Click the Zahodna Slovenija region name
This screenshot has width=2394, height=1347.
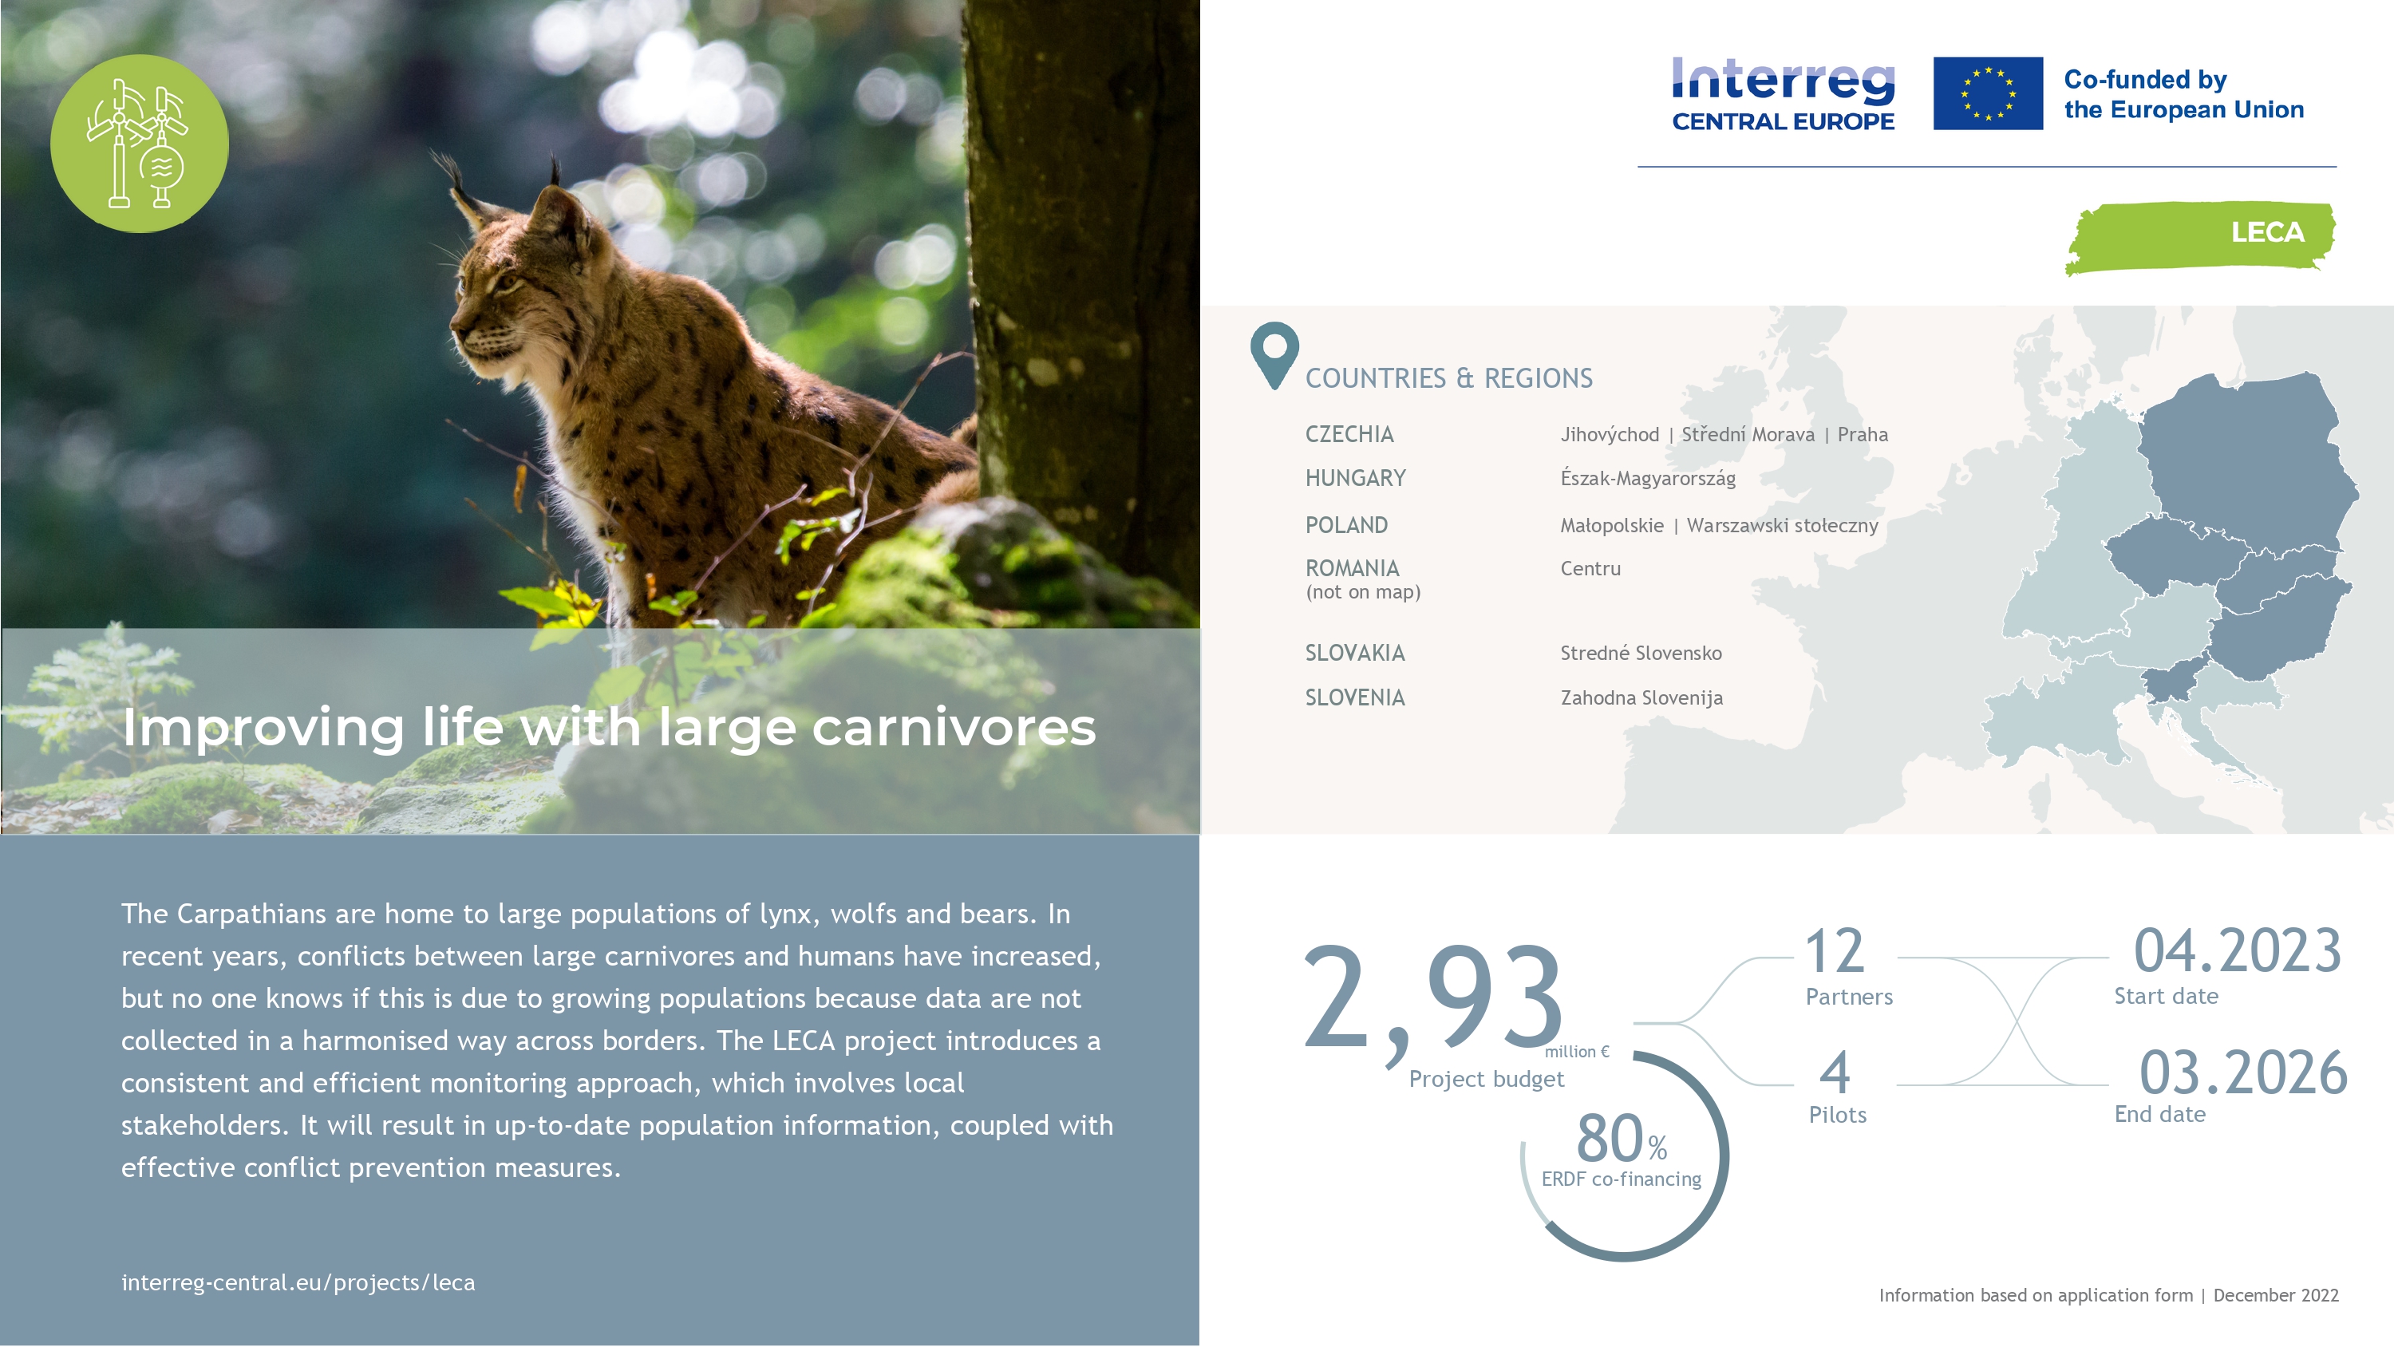(x=1641, y=698)
